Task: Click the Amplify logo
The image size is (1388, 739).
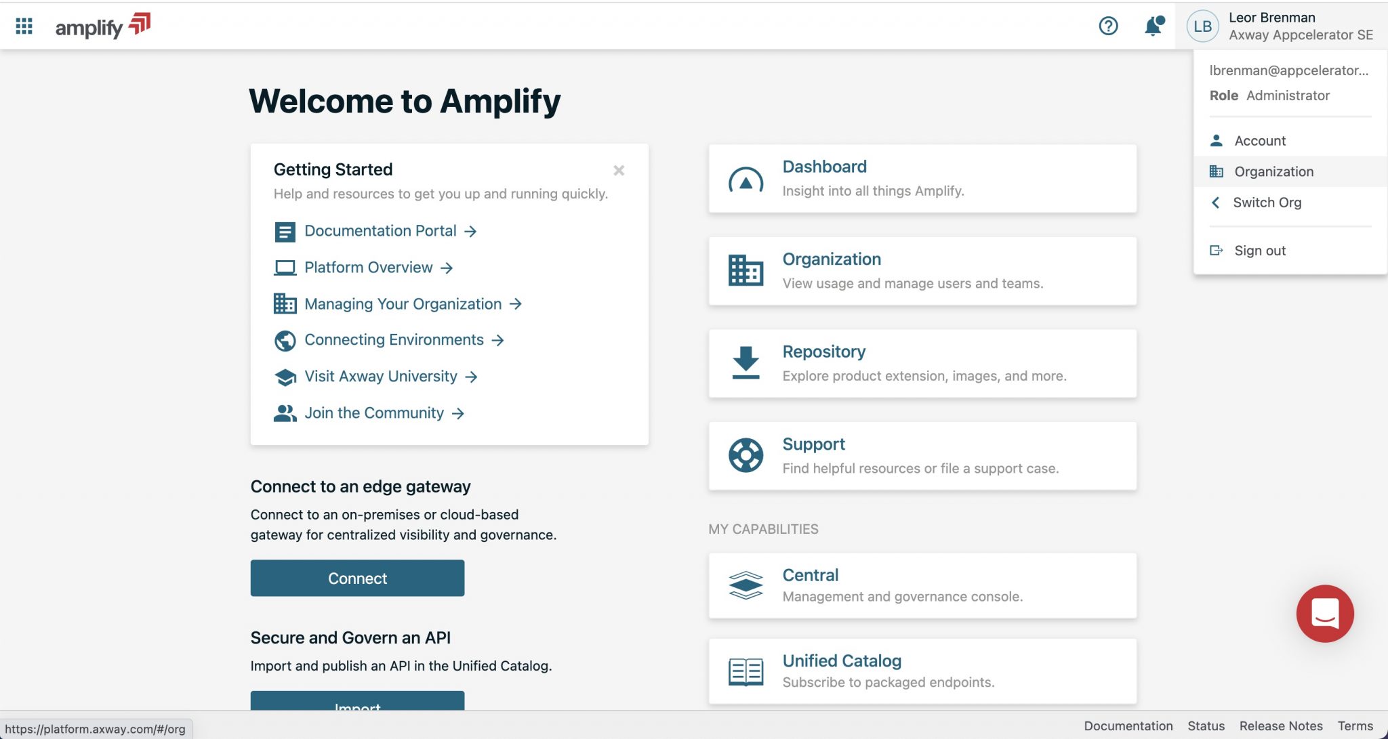Action: tap(100, 26)
